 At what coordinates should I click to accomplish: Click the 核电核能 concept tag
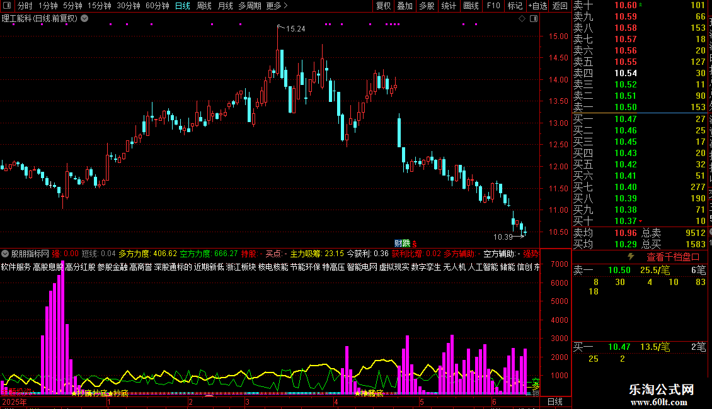pos(273,267)
